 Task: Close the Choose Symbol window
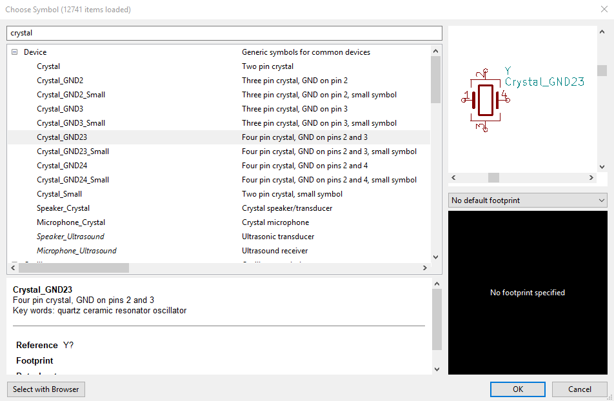604,9
